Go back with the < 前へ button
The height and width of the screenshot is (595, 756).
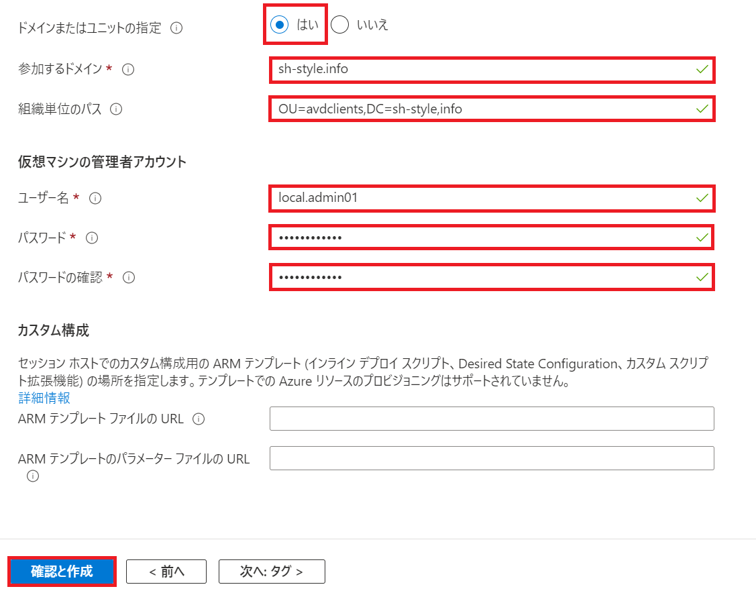[166, 572]
